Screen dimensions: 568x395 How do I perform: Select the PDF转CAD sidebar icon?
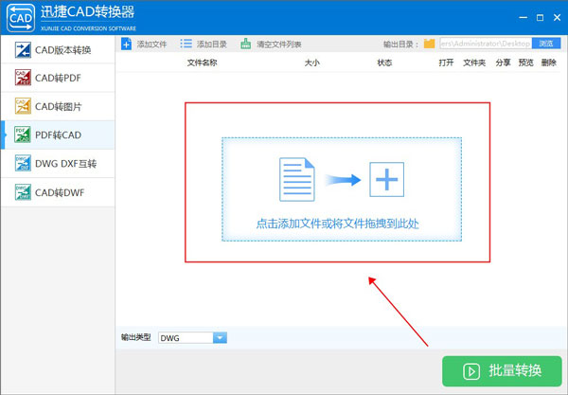(x=23, y=135)
